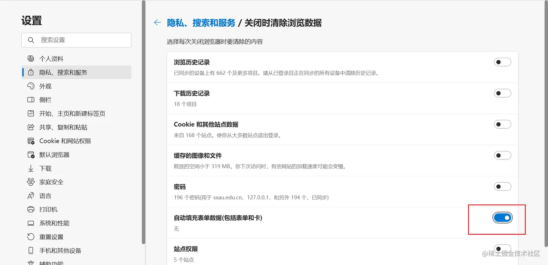Image resolution: width=548 pixels, height=265 pixels.
Task: Click the 重置设置 reset icon
Action: click(31, 237)
